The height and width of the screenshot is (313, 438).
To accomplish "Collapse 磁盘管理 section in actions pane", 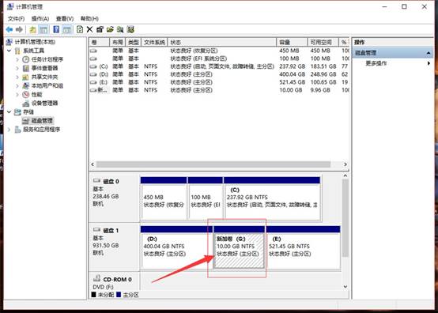I will 429,53.
